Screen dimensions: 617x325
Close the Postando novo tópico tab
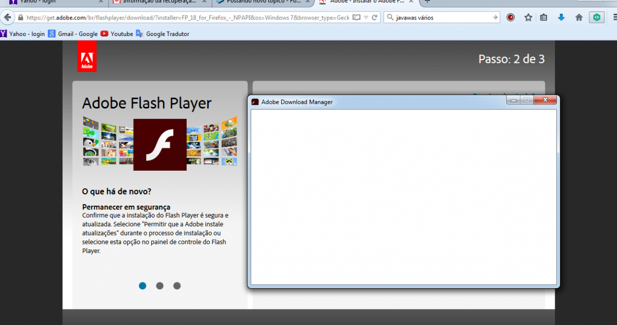pos(307,2)
